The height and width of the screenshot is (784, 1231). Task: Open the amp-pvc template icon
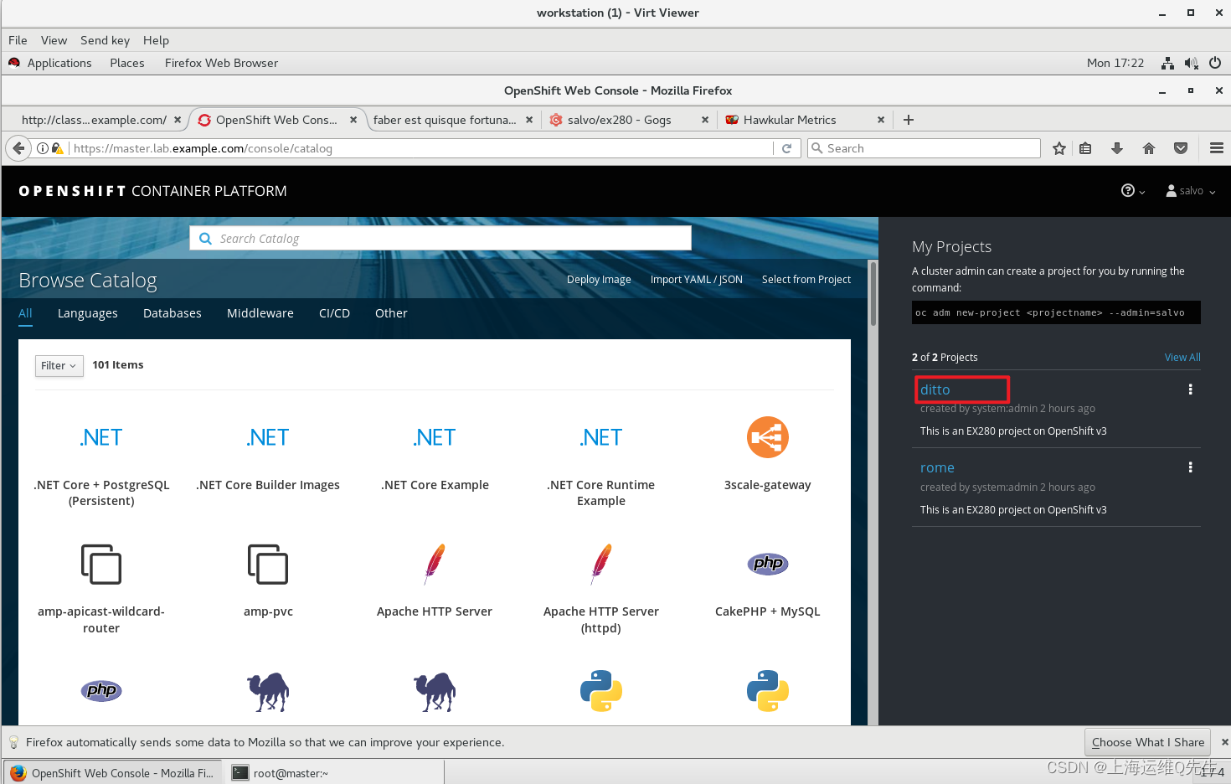point(268,564)
